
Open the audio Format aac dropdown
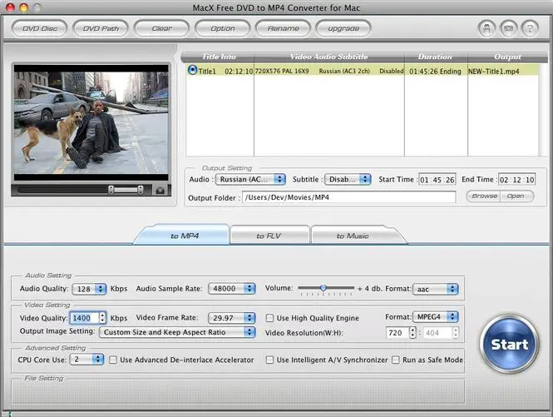coord(435,289)
